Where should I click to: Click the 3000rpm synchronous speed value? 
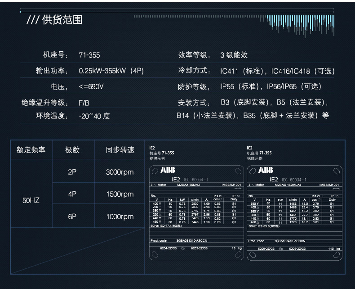point(120,172)
